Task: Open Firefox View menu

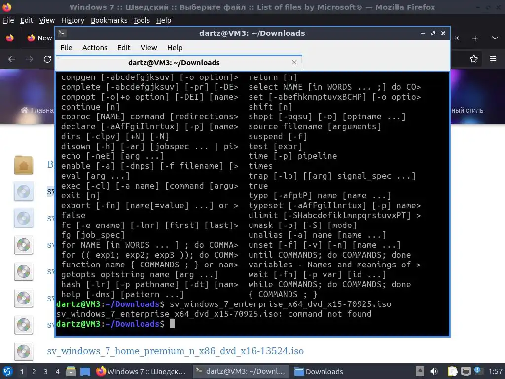Action: (x=47, y=20)
